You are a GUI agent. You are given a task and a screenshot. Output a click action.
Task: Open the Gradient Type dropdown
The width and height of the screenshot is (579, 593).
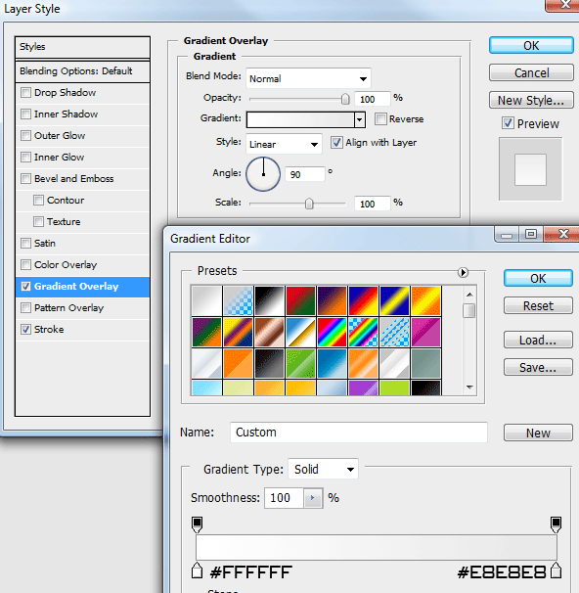(x=323, y=470)
